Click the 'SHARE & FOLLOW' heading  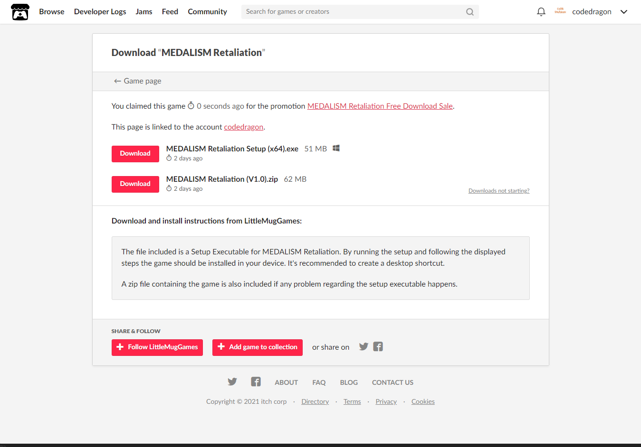tap(136, 331)
